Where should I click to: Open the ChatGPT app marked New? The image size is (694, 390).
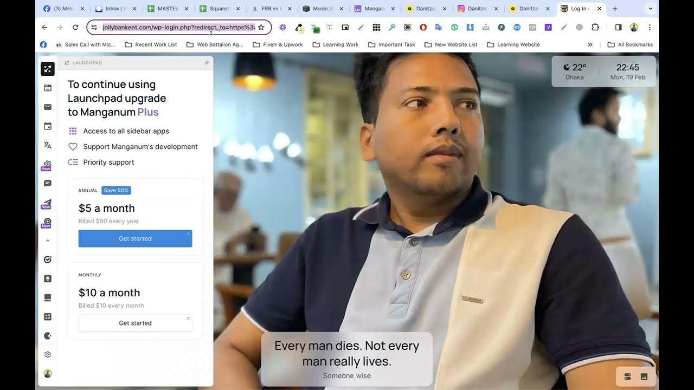point(48,165)
